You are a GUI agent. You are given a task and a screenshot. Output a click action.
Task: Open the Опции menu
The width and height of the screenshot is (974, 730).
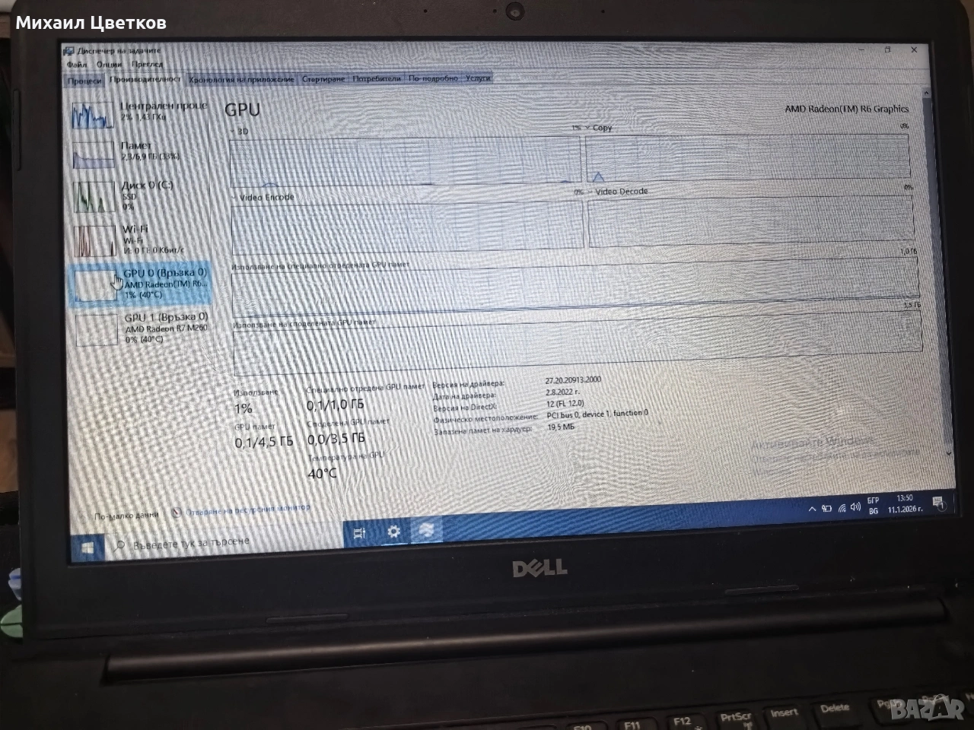pyautogui.click(x=110, y=65)
